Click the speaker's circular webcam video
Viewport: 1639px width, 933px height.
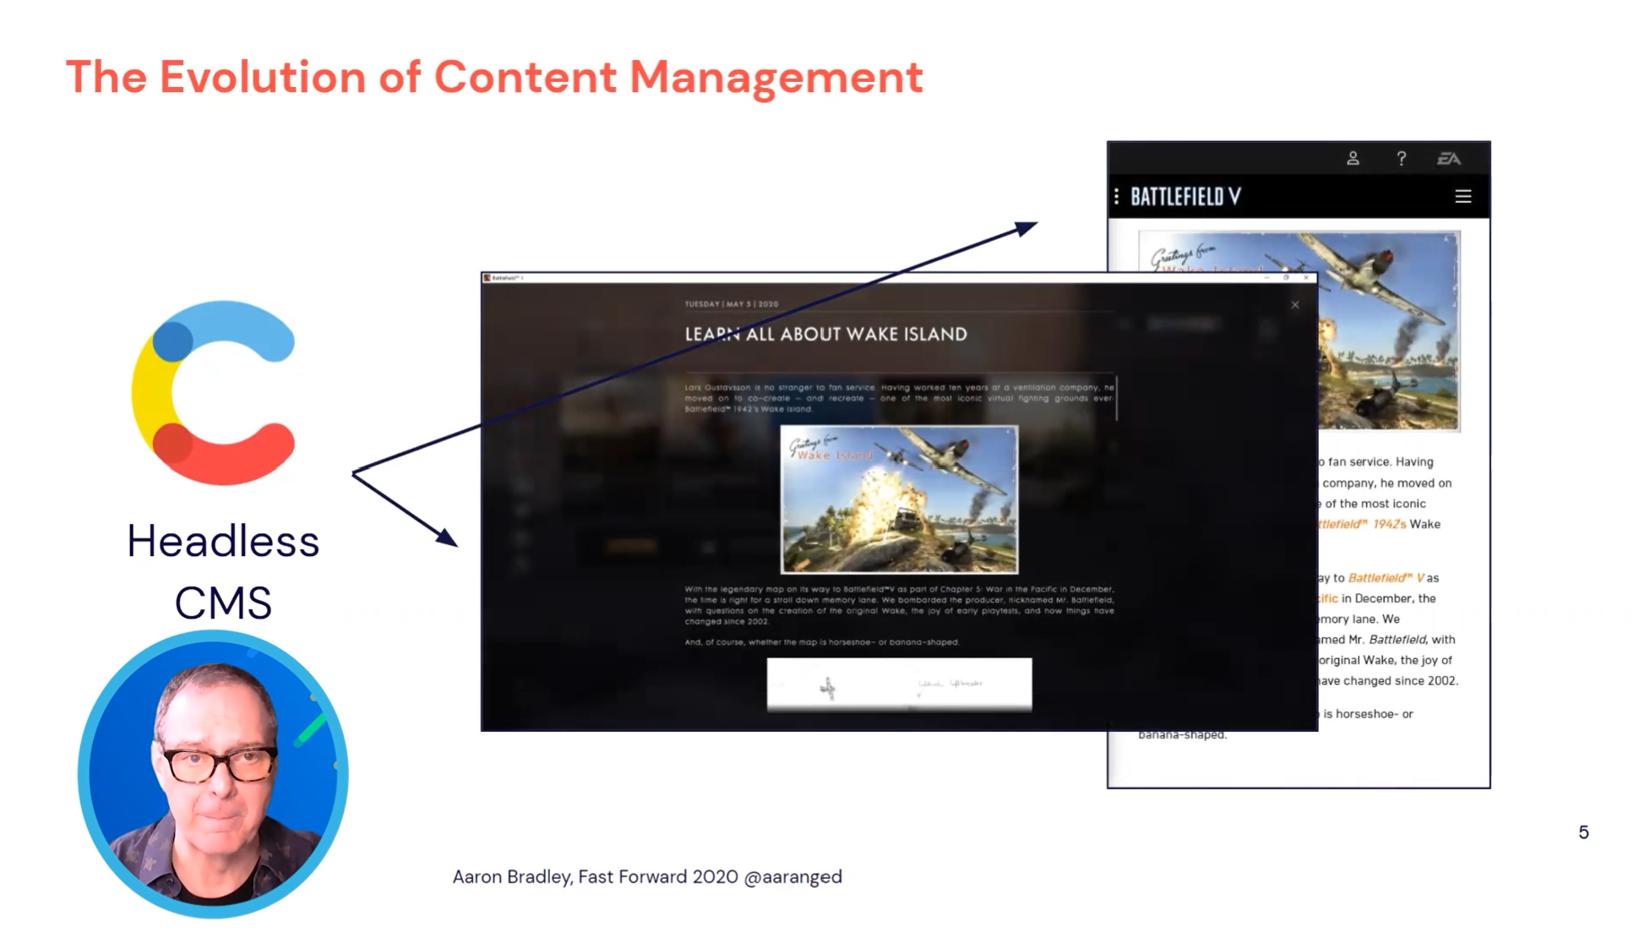tap(213, 774)
